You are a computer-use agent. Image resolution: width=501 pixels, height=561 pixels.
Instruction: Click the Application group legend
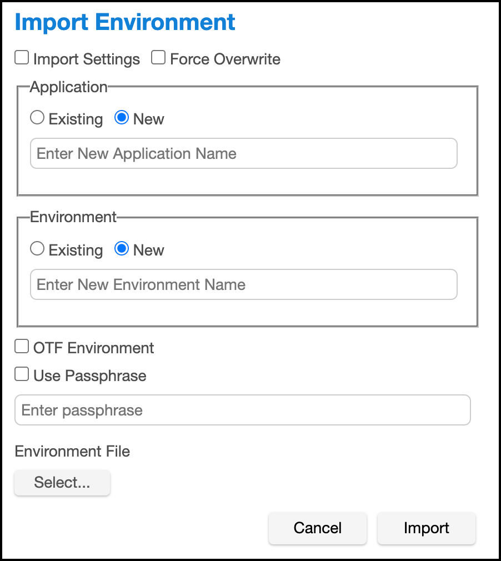[68, 87]
